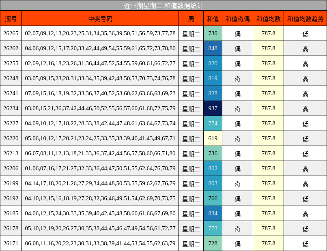
Task: Click the sum value cell "820"
Action: [213, 63]
